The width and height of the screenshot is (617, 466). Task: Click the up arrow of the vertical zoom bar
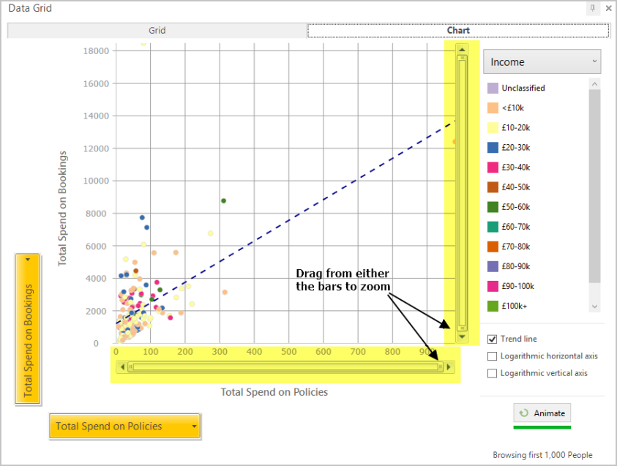click(x=462, y=49)
